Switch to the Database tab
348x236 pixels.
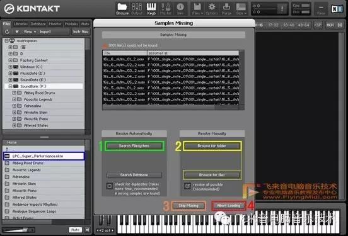[x=38, y=24]
